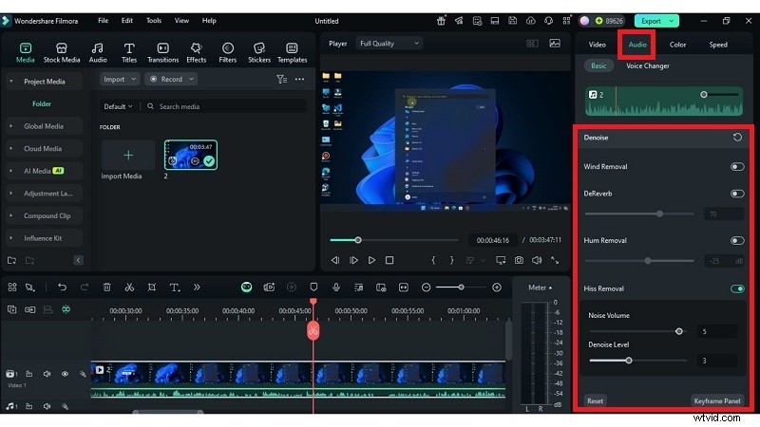Open the Transitions library
This screenshot has width=760, height=427.
point(162,51)
